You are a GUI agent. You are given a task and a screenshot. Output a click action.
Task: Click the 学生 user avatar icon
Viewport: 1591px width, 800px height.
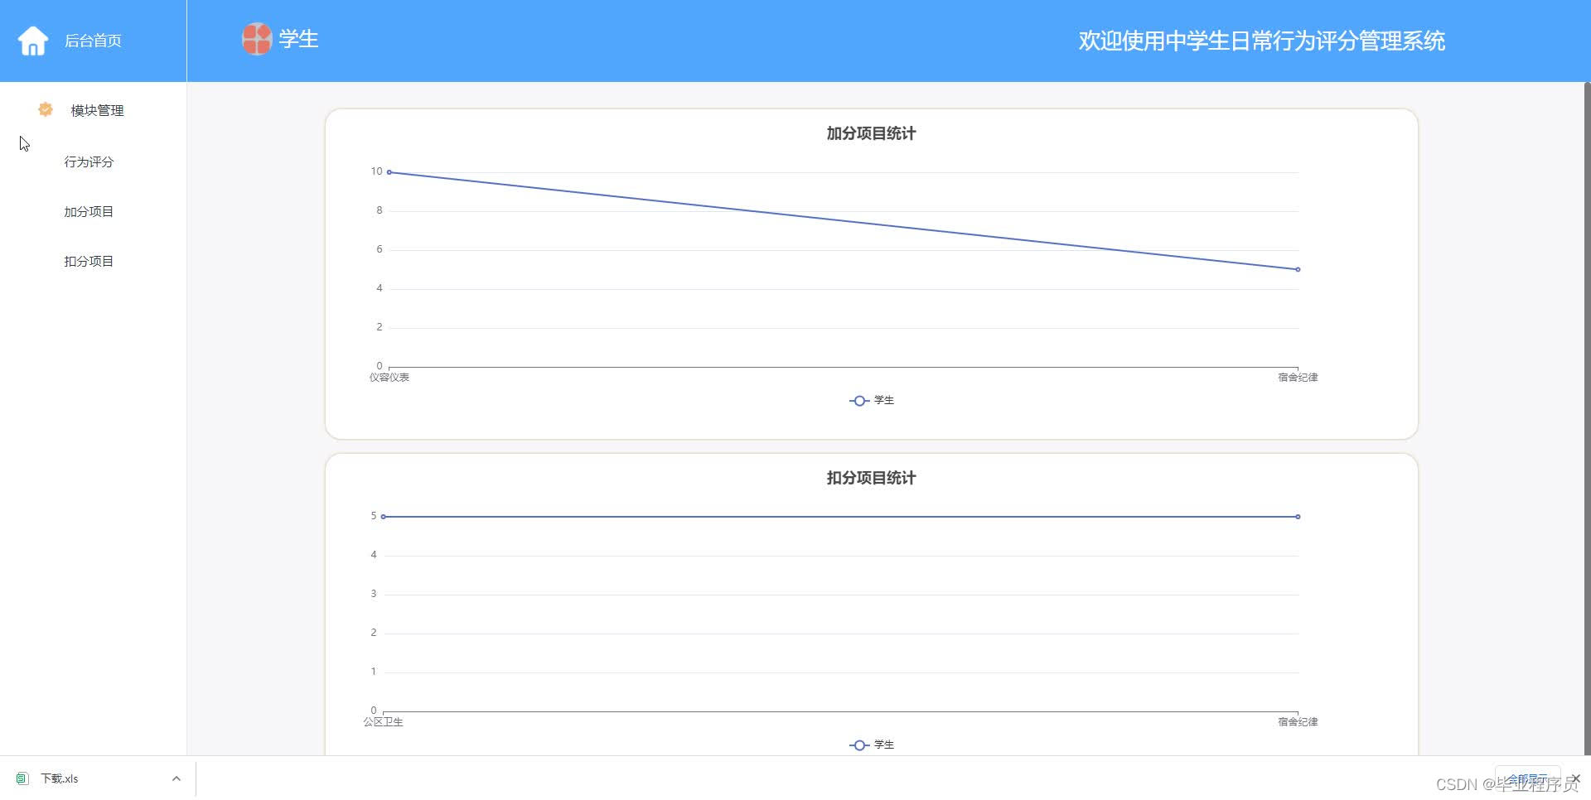point(257,39)
